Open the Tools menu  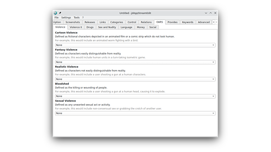(x=76, y=18)
